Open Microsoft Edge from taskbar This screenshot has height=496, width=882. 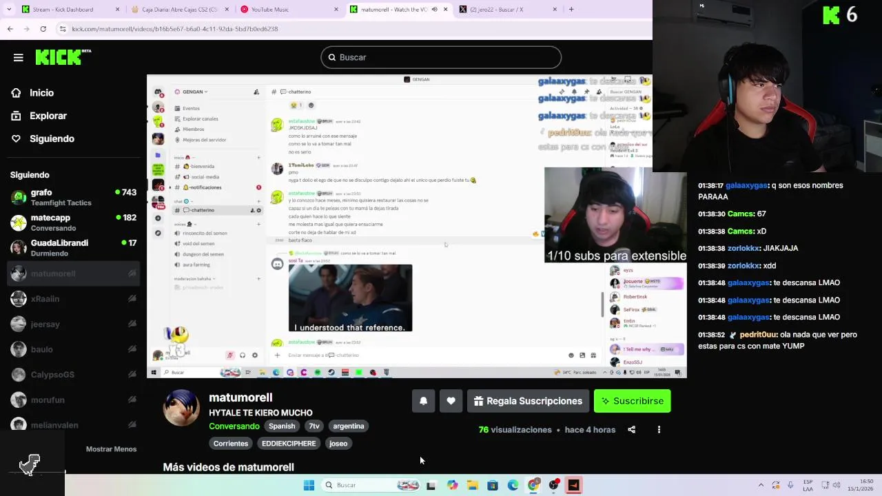tap(513, 486)
